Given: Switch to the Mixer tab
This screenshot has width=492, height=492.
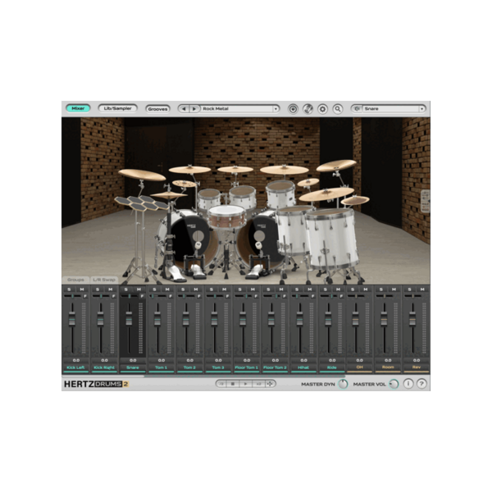Looking at the screenshot, I should click(78, 108).
